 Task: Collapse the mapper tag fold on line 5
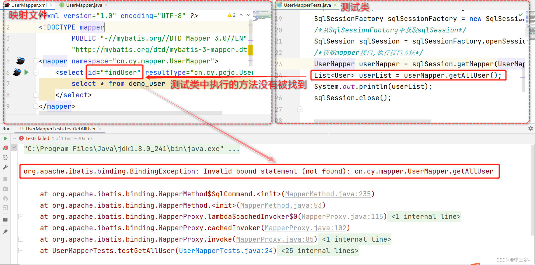(x=36, y=61)
